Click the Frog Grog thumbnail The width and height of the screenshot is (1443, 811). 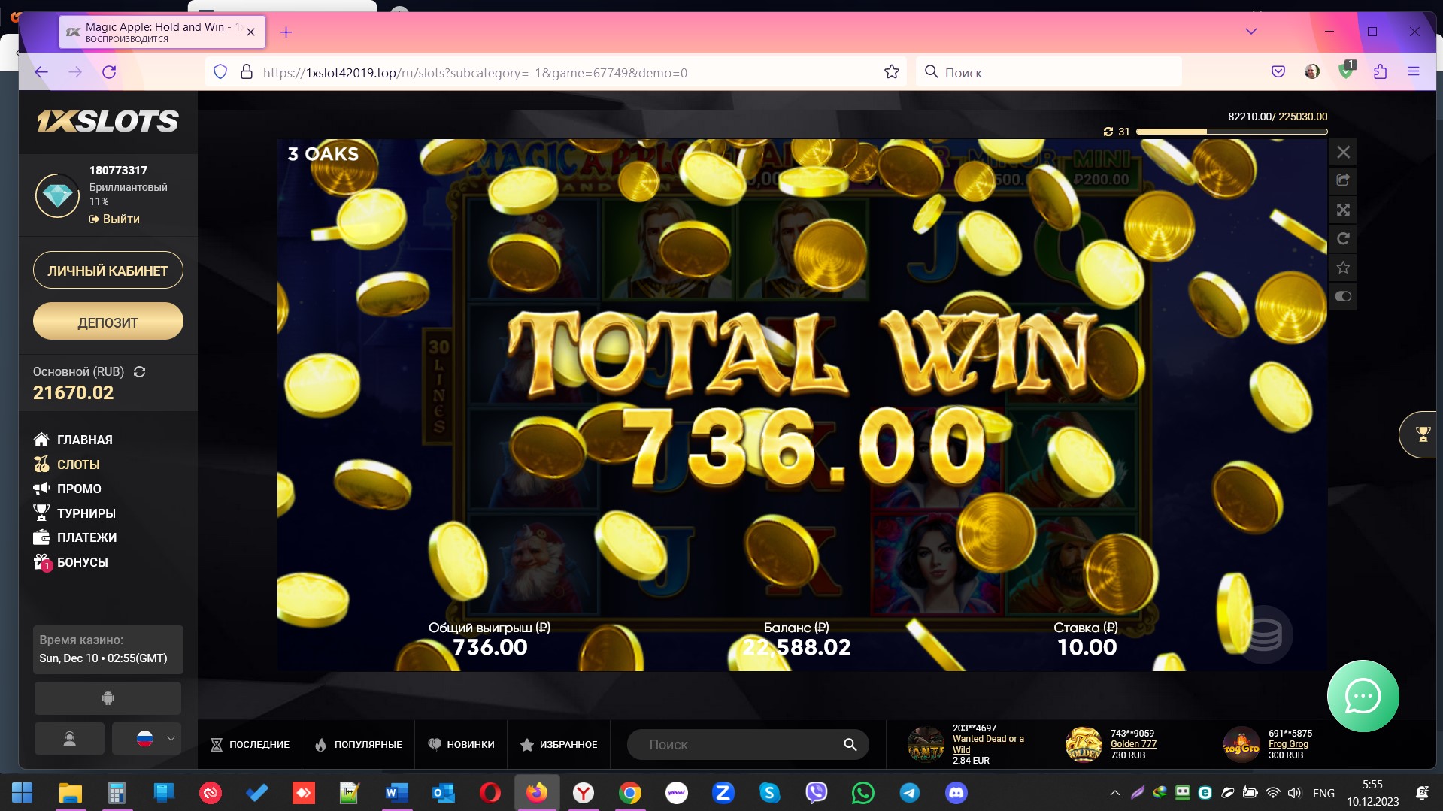[x=1241, y=744]
